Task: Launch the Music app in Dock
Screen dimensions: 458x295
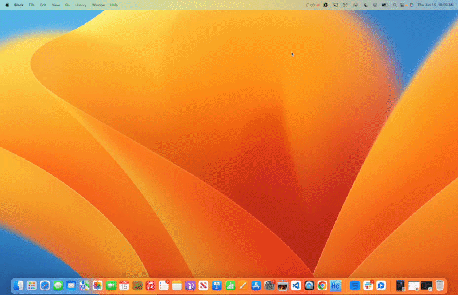Action: pos(151,285)
